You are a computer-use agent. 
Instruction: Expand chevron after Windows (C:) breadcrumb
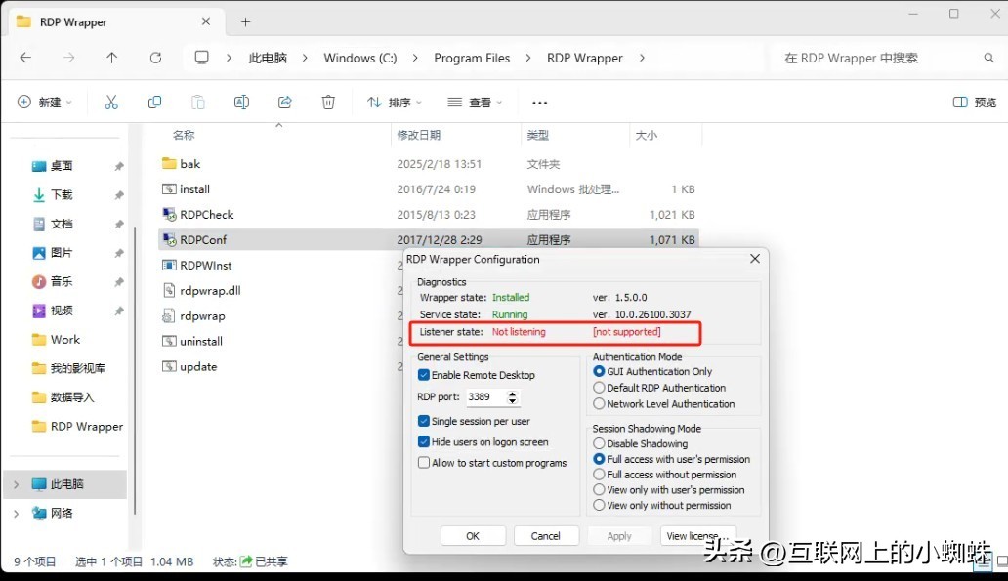point(415,58)
